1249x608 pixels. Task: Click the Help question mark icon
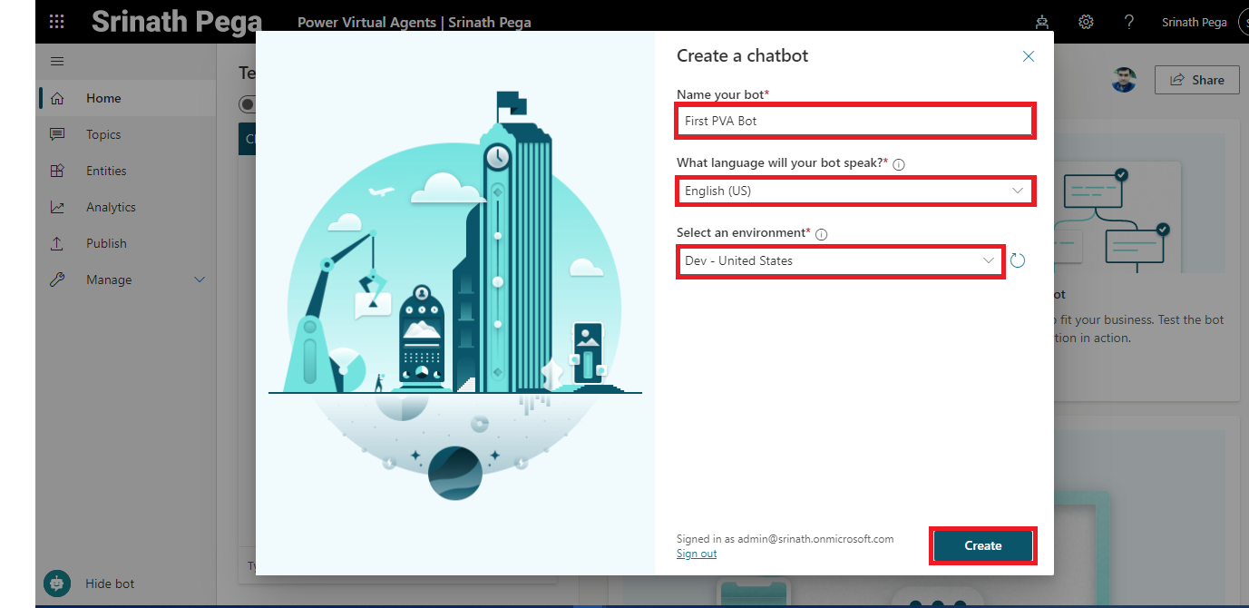point(1128,22)
